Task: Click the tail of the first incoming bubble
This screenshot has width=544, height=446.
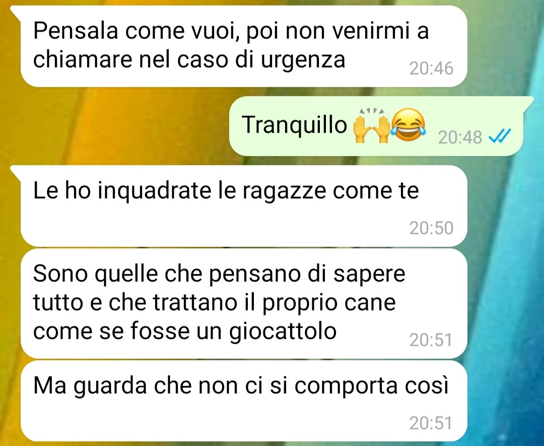Action: [16, 12]
